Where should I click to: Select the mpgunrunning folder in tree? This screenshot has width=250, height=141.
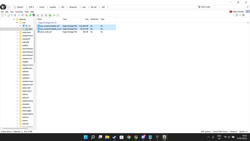pyautogui.click(x=27, y=65)
